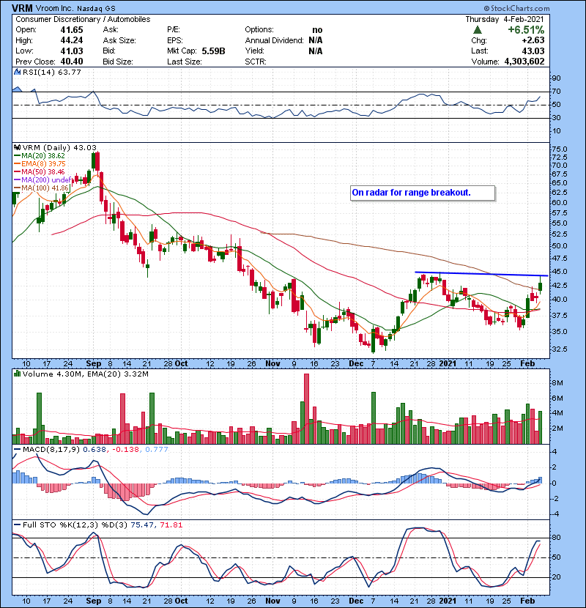Click Consumer Discretionary / Automobiles sector text
586x608 pixels.
click(83, 19)
